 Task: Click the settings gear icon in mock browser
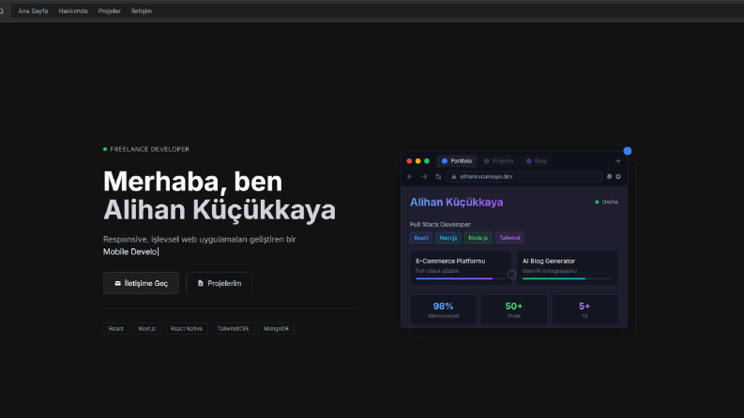click(618, 177)
